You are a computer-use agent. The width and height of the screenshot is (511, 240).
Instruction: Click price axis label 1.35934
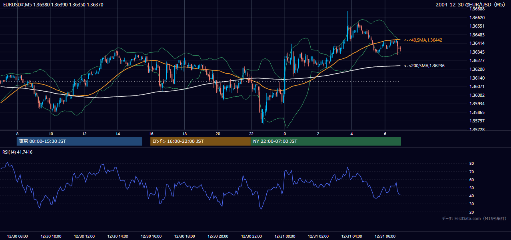click(477, 104)
